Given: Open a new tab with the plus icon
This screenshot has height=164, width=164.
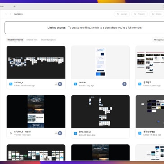Looking at the screenshot, I should [x=14, y=6].
